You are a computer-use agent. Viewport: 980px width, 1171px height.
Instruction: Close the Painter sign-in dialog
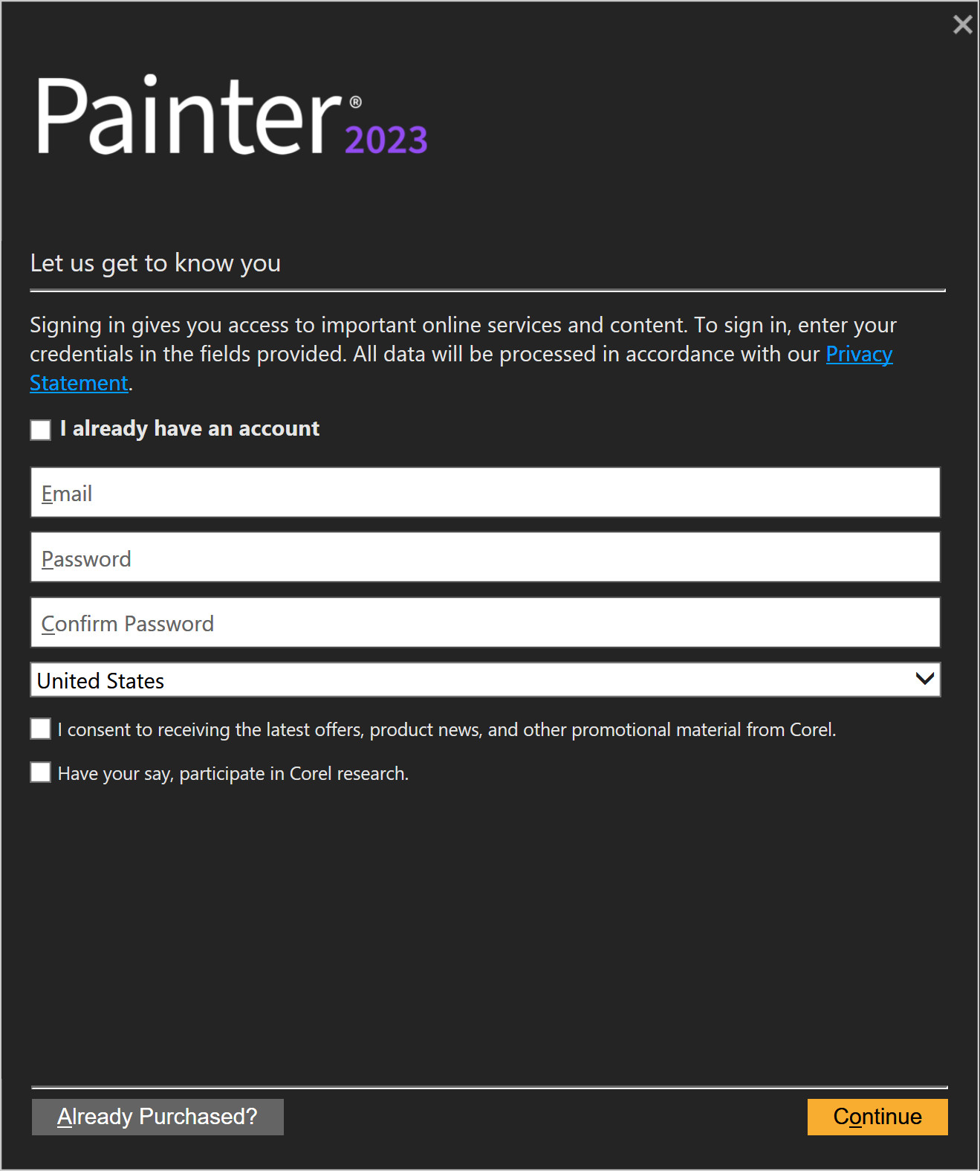point(962,25)
